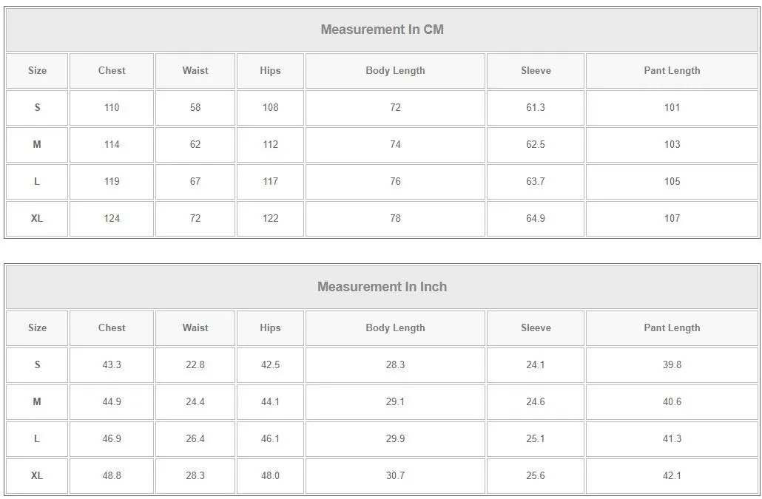This screenshot has width=762, height=499.
Task: Click sleeve value 25.6 for size XL
Action: 536,476
